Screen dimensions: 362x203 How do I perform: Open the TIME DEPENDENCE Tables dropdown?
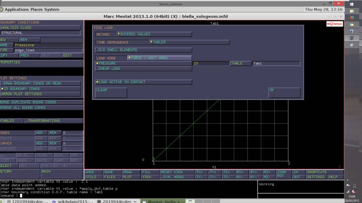coord(189,42)
